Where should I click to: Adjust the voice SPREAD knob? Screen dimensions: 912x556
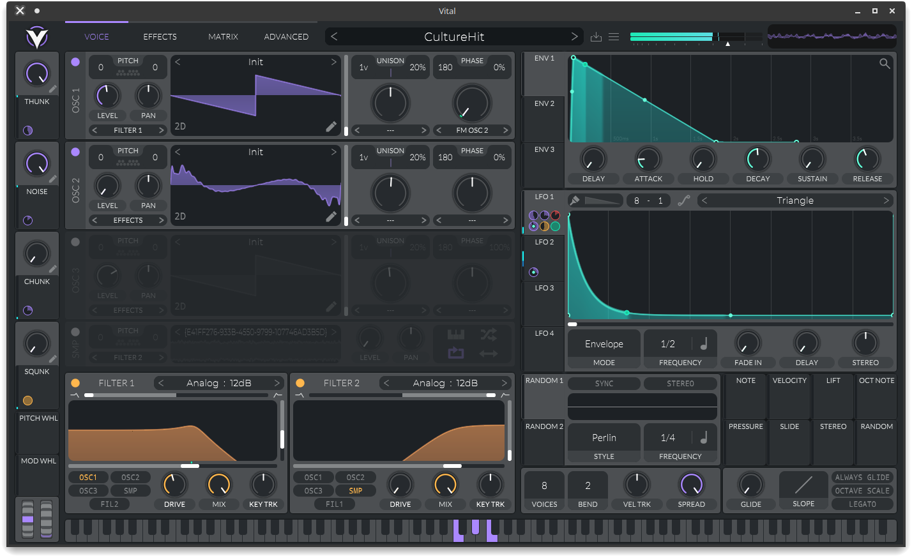point(692,485)
